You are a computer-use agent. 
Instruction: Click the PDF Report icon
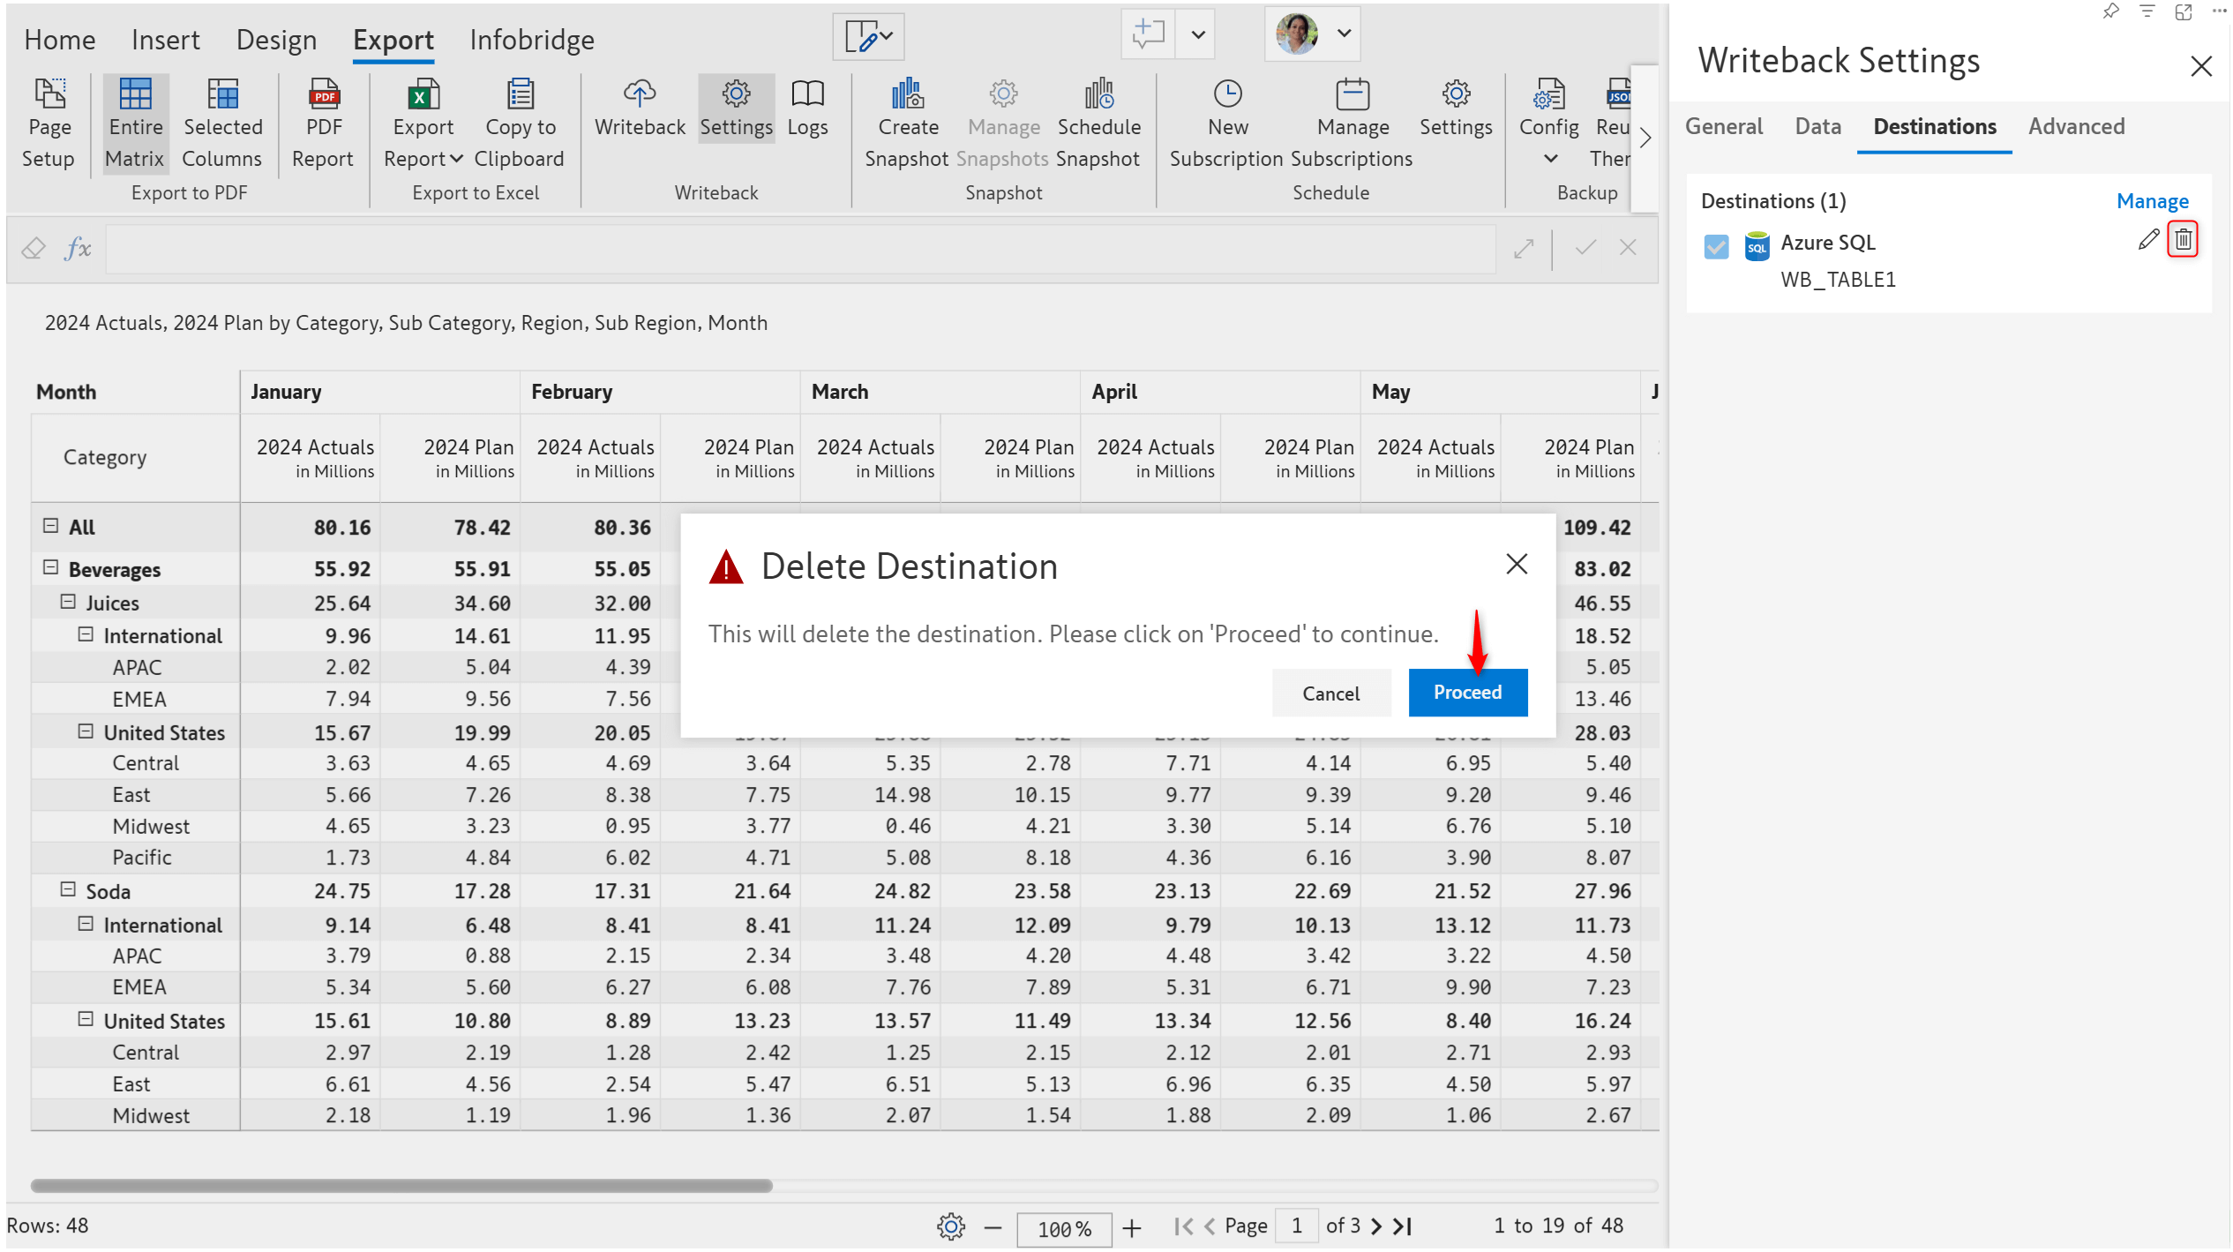323,94
